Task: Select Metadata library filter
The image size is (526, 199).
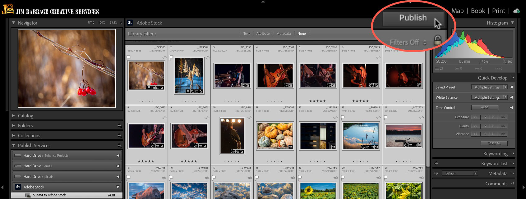Action: point(284,34)
